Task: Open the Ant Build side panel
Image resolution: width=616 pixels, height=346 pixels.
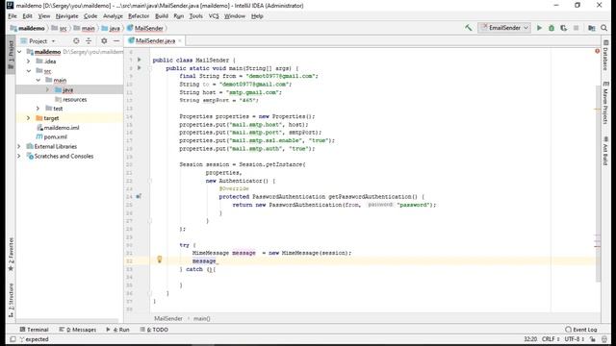Action: tap(605, 151)
